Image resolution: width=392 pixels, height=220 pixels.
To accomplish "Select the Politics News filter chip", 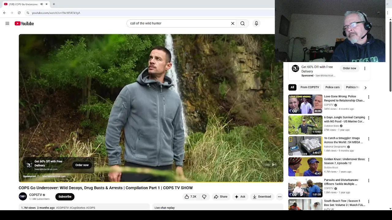I will pos(352,87).
